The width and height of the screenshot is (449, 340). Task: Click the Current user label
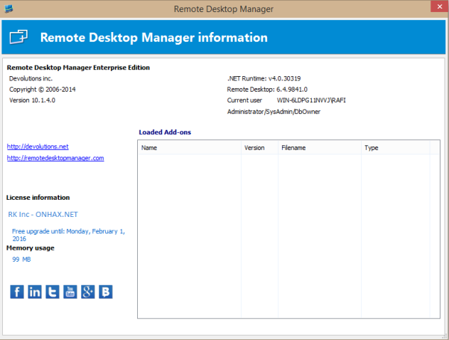[244, 100]
